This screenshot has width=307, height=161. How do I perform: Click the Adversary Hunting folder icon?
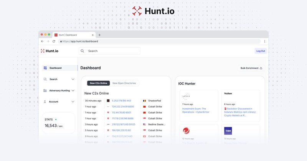pyautogui.click(x=45, y=91)
